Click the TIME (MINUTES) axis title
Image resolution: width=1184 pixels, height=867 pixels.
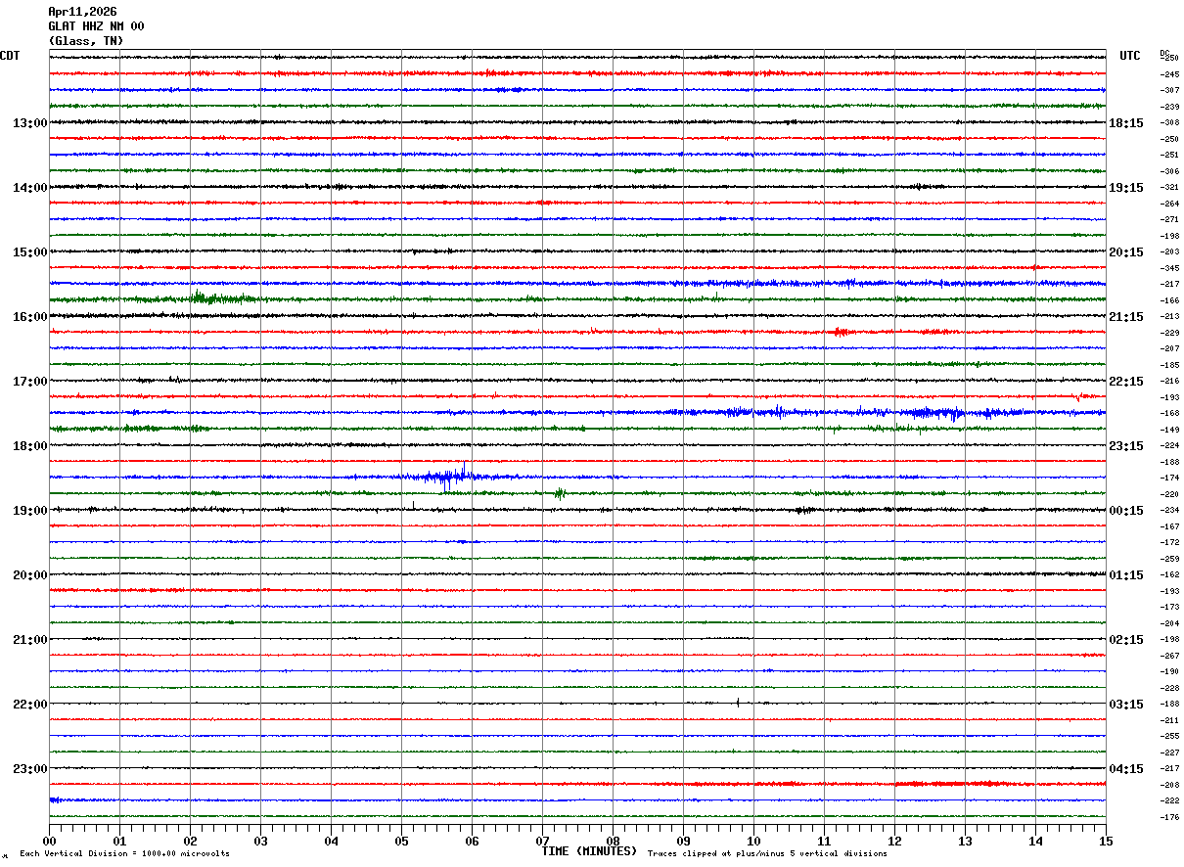click(x=589, y=851)
